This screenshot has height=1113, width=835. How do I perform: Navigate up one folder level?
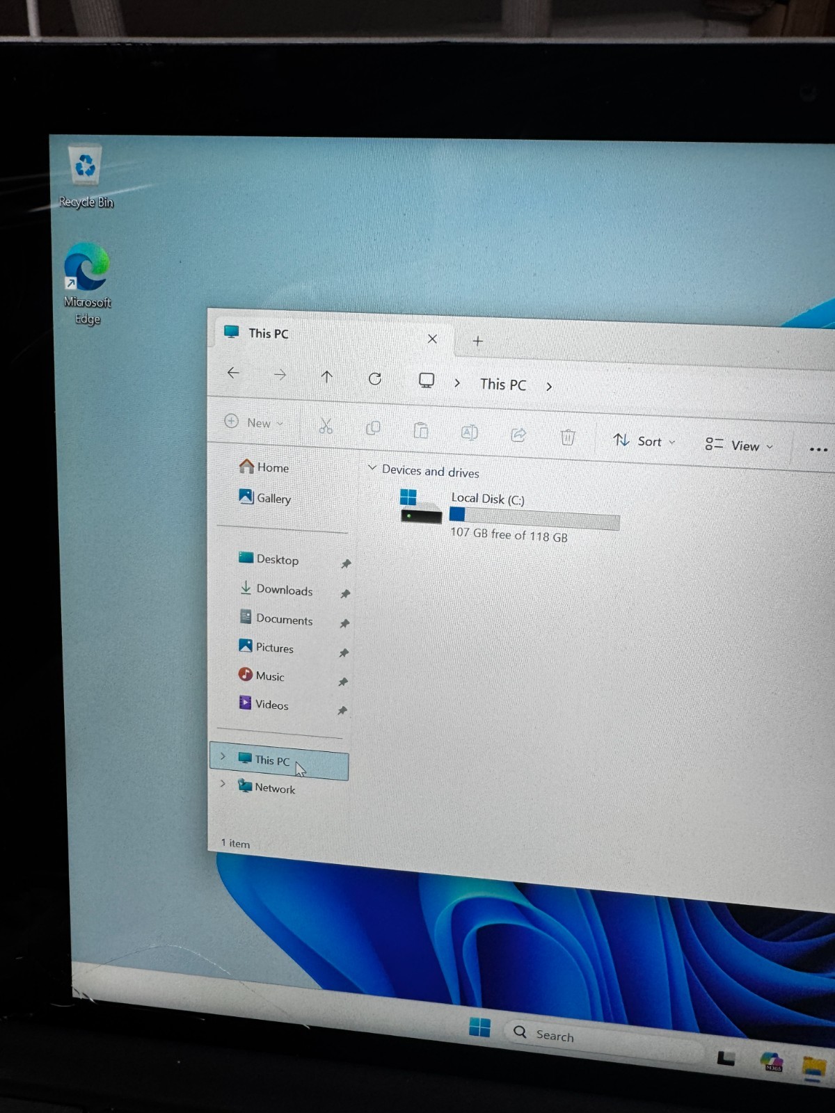click(326, 376)
